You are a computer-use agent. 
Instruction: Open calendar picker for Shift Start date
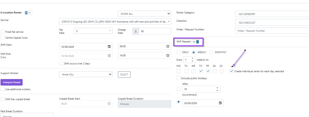tap(109, 47)
